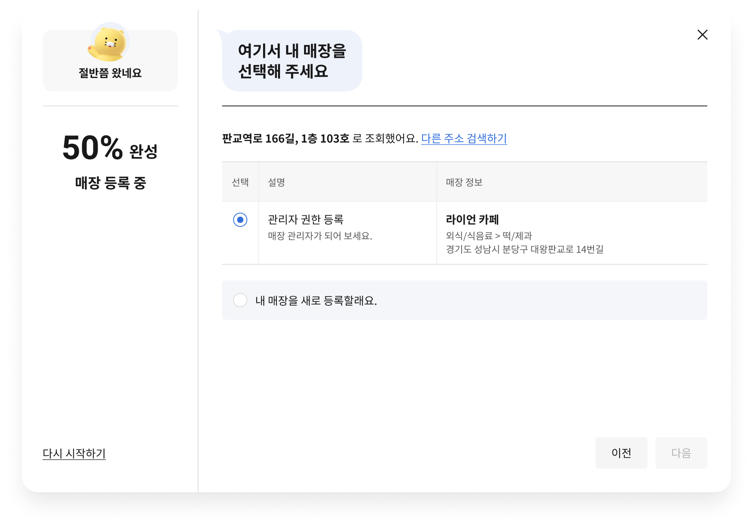Click the store address 경기도 성남시 분당구 text
The image size is (753, 527).
tap(524, 249)
